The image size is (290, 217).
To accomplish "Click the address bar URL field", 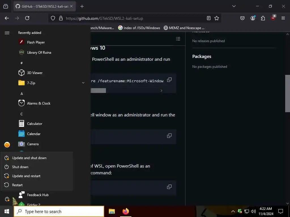I will (x=135, y=18).
